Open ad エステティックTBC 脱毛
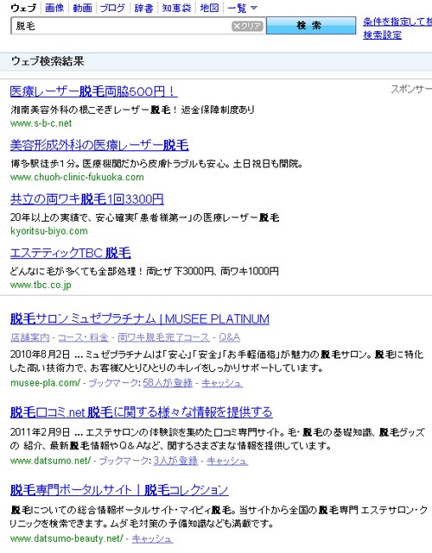Screen dimensions: 432x553 pyautogui.click(x=71, y=253)
